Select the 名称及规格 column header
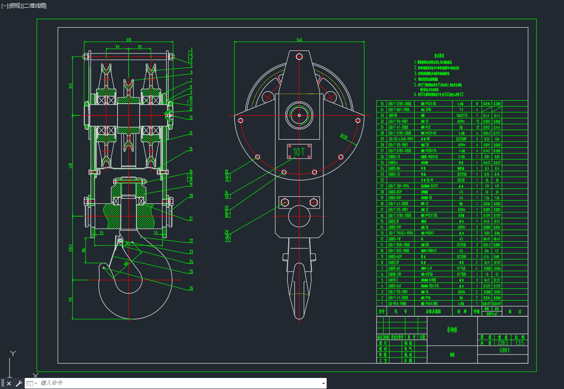The height and width of the screenshot is (389, 564). tap(433, 311)
